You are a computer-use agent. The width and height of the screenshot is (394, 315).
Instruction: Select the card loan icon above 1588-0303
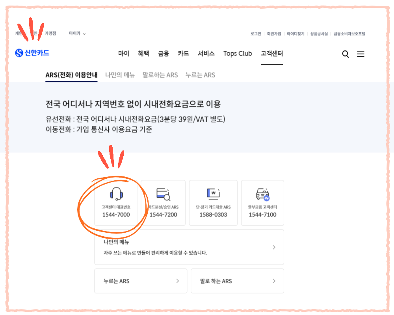(x=213, y=194)
